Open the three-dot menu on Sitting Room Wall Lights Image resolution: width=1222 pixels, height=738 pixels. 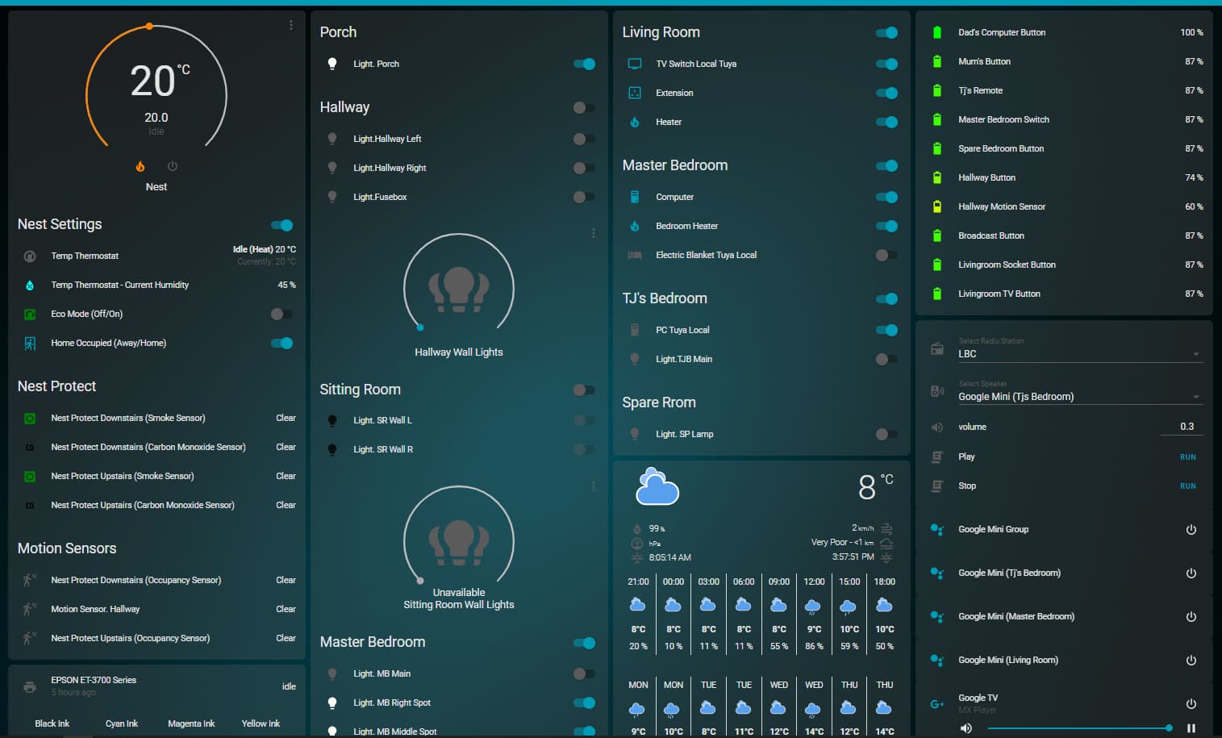click(x=594, y=486)
